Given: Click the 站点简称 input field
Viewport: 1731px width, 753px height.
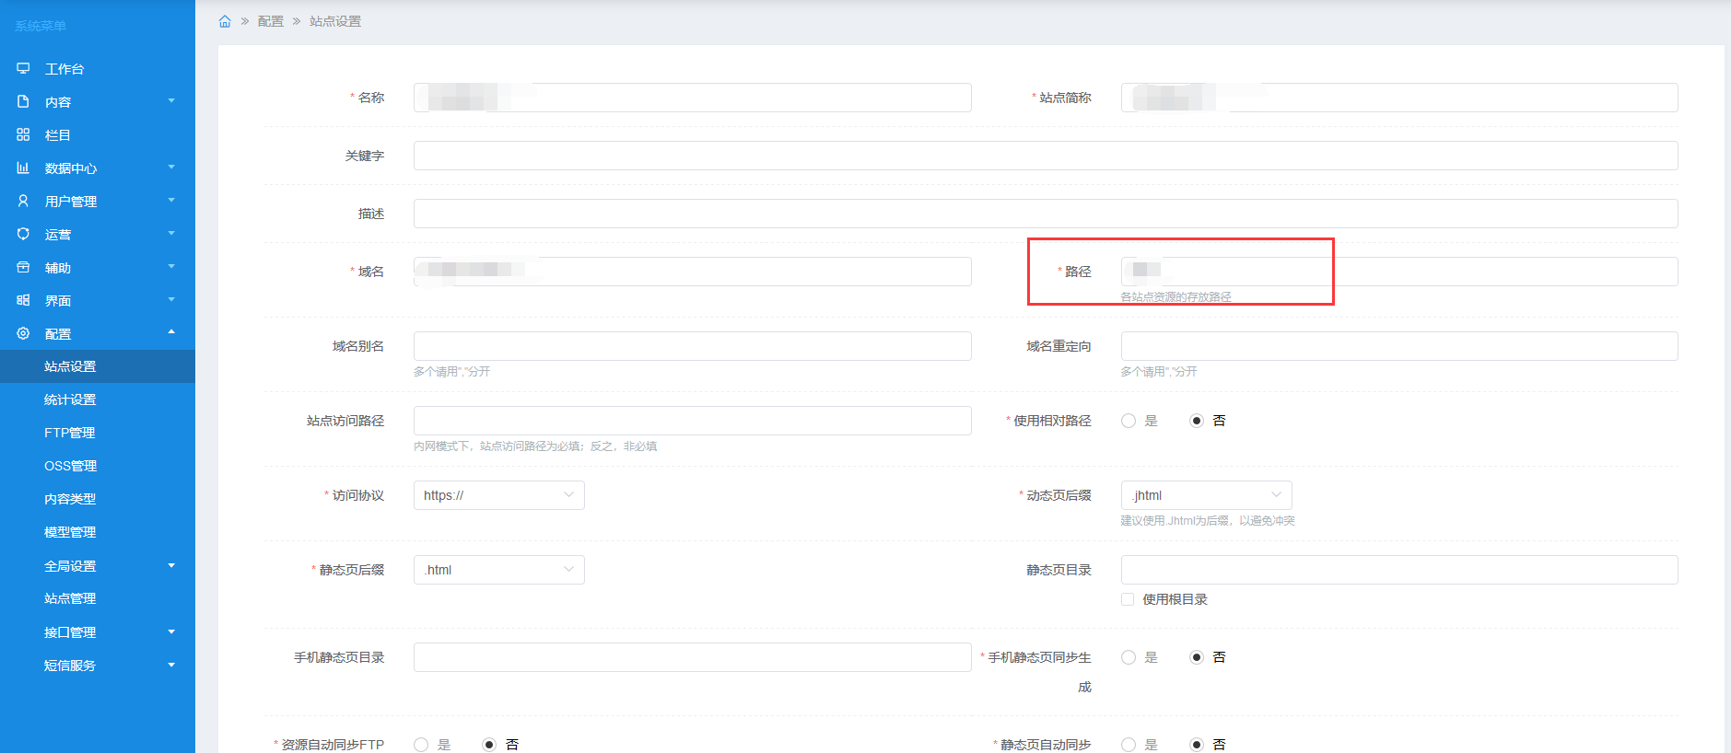Looking at the screenshot, I should click(x=1399, y=98).
